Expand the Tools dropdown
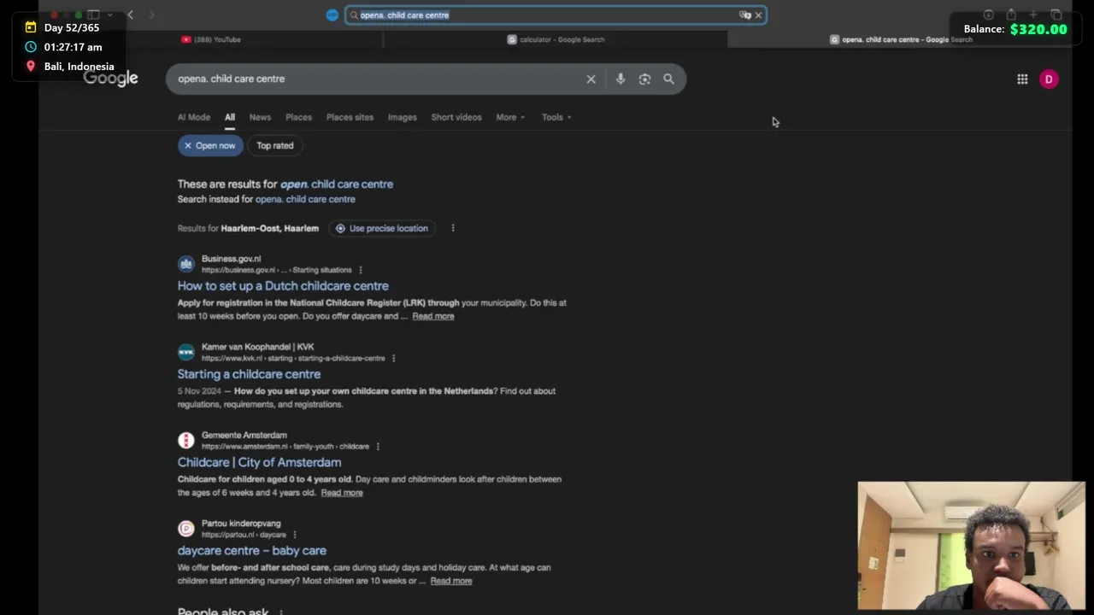Viewport: 1094px width, 615px height. pyautogui.click(x=556, y=117)
